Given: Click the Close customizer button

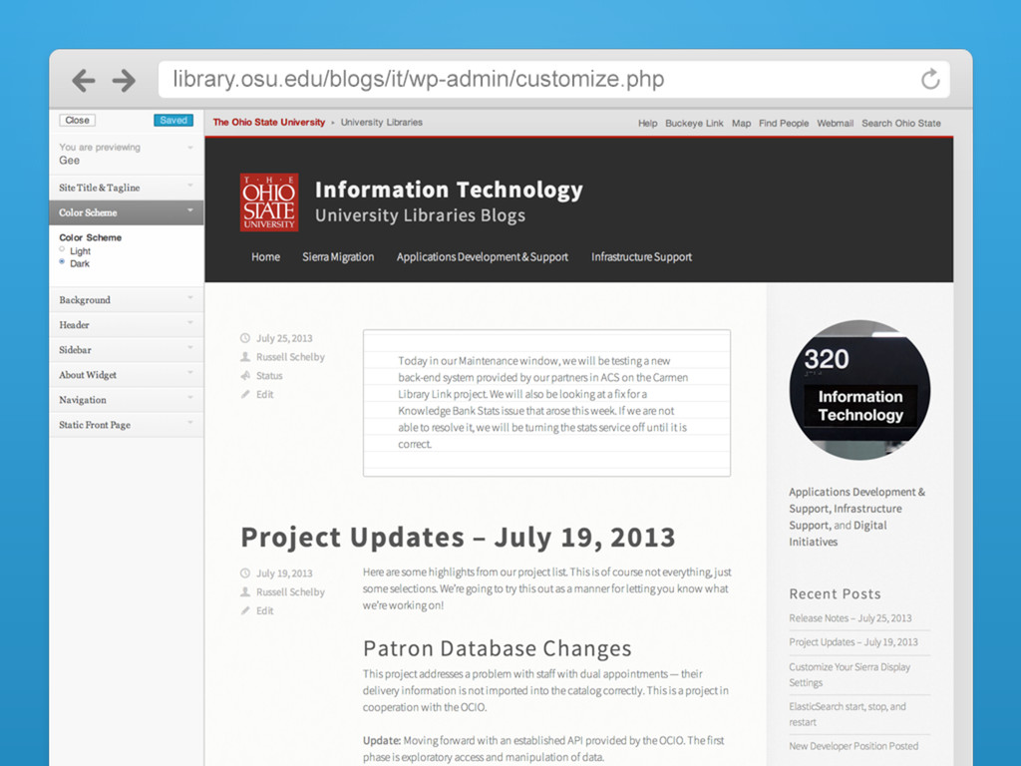Looking at the screenshot, I should 78,120.
